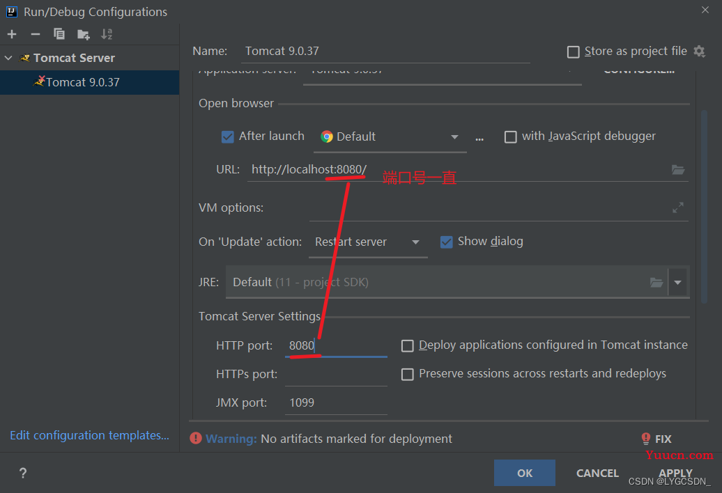722x493 pixels.
Task: Enable Deploy applications configured in Tomcat instance
Action: tap(408, 345)
